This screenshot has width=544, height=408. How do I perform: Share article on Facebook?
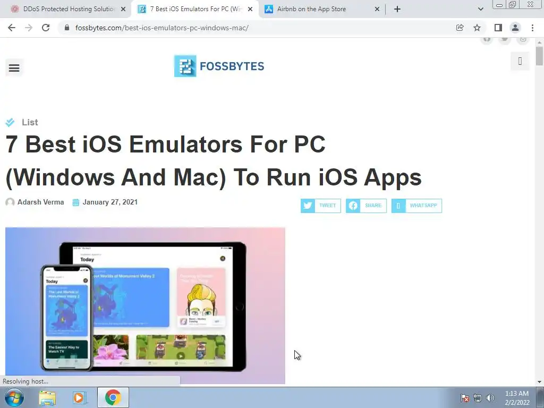(x=366, y=206)
